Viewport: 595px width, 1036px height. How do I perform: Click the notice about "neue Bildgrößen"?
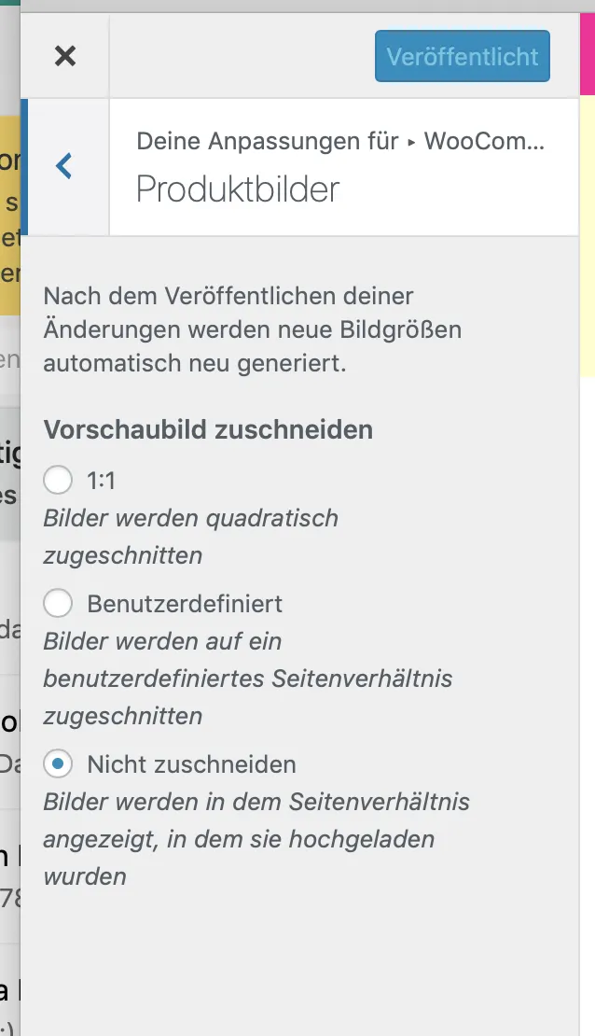click(252, 329)
